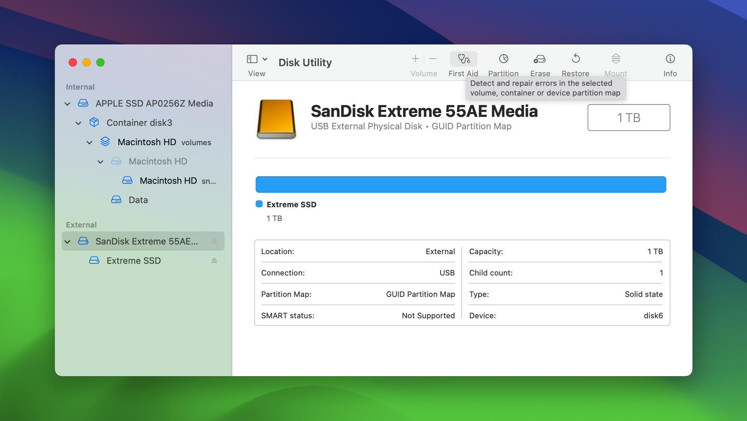The width and height of the screenshot is (747, 421).
Task: Expand the Container disk3 item
Action: [x=79, y=122]
